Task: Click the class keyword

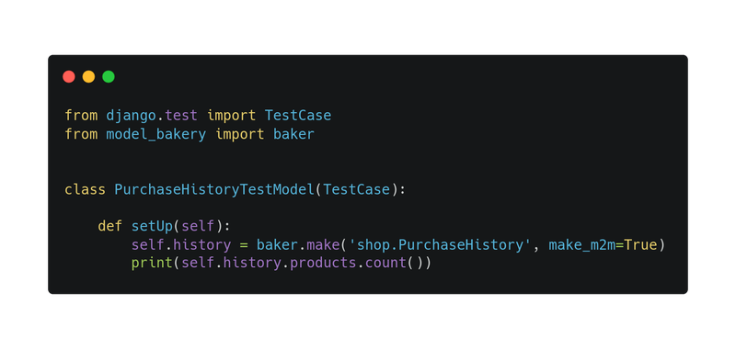Action: tap(85, 190)
